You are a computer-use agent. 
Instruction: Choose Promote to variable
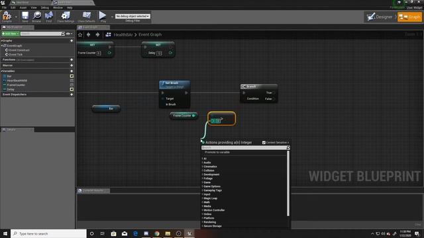(x=217, y=152)
